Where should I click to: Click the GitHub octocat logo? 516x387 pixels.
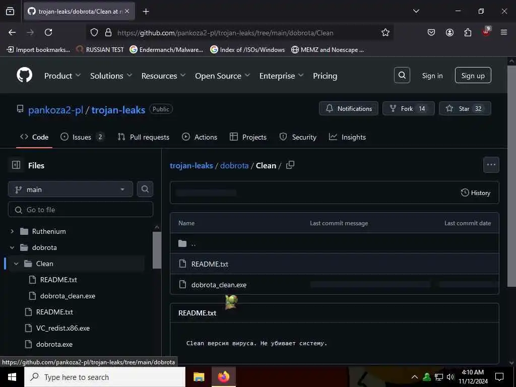pos(24,76)
